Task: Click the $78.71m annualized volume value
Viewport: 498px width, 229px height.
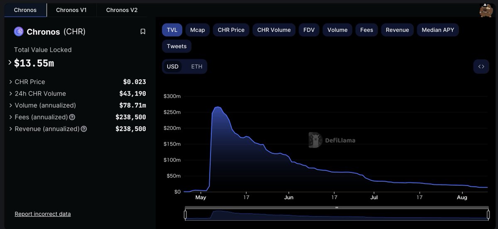Action: (133, 105)
